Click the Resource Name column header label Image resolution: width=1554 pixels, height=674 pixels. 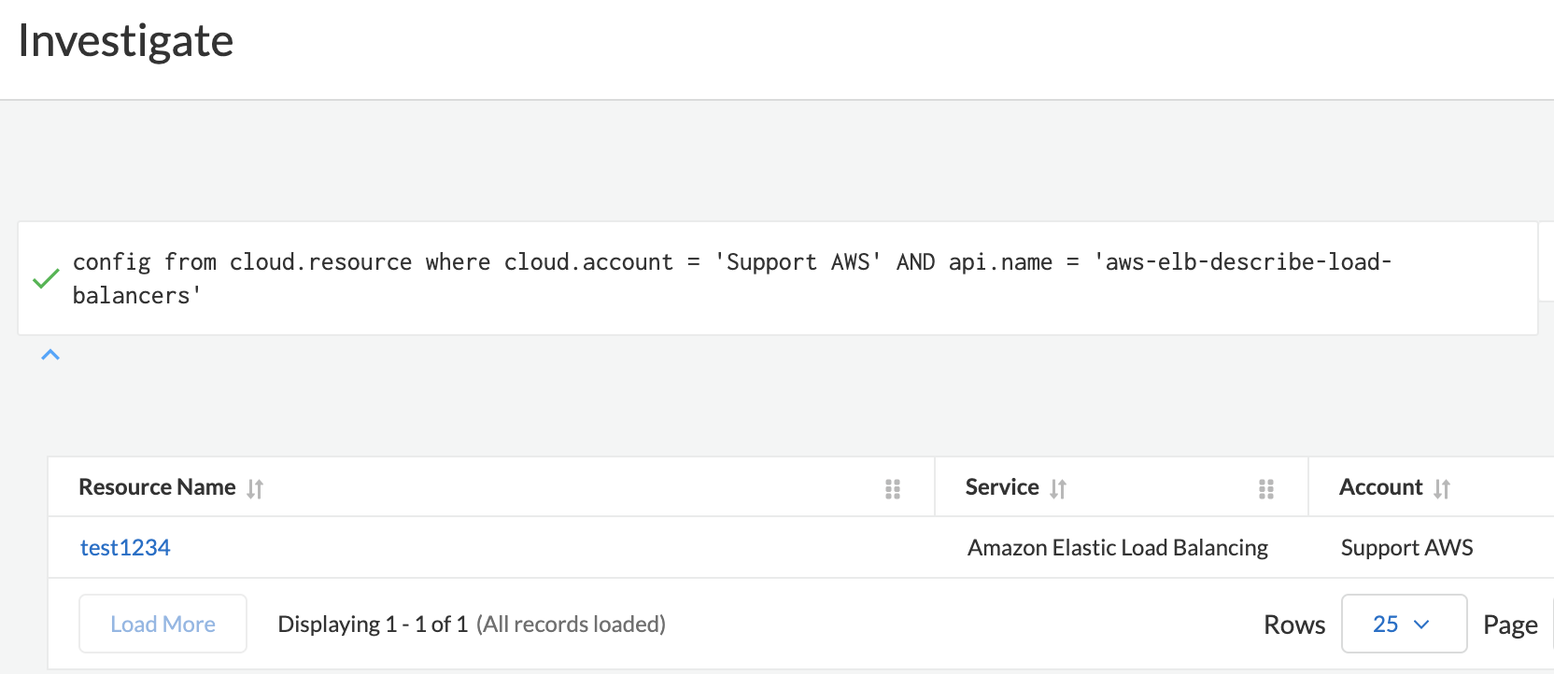coord(157,487)
